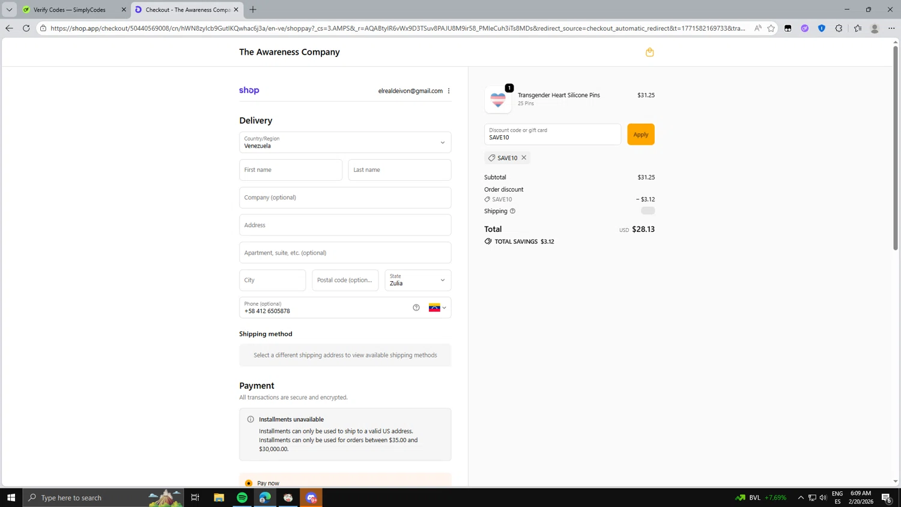Click the phone number help icon
Viewport: 901px width, 507px height.
[416, 308]
